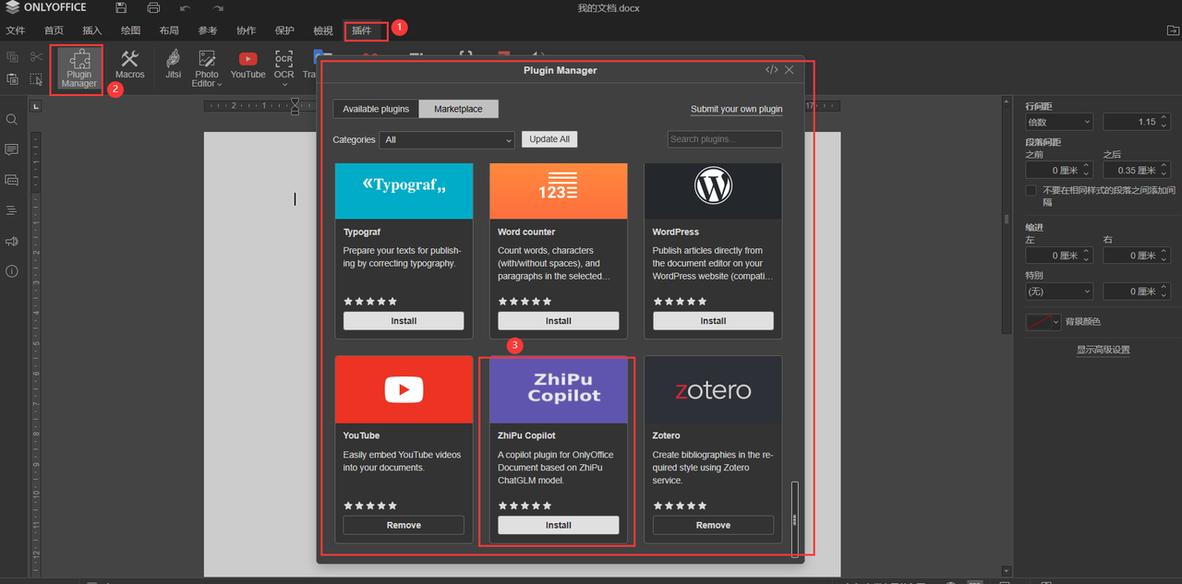
Task: Open the background color dropdown arrow
Action: coord(1055,322)
